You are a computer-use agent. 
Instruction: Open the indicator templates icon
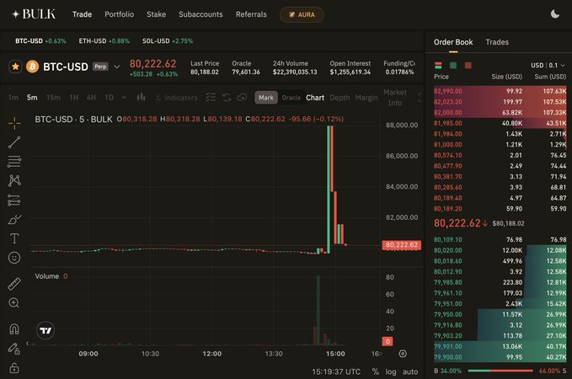211,98
